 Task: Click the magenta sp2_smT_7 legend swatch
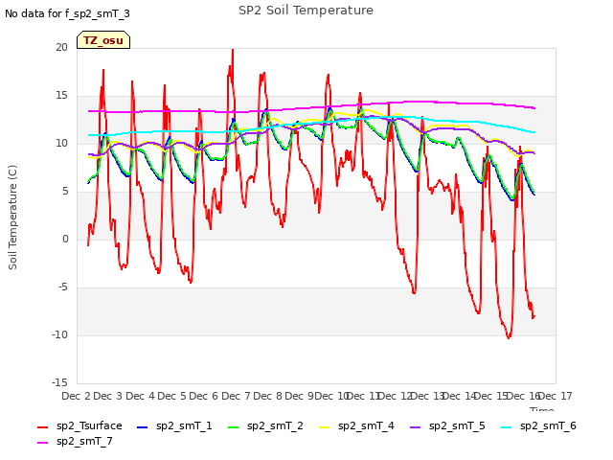pos(42,443)
